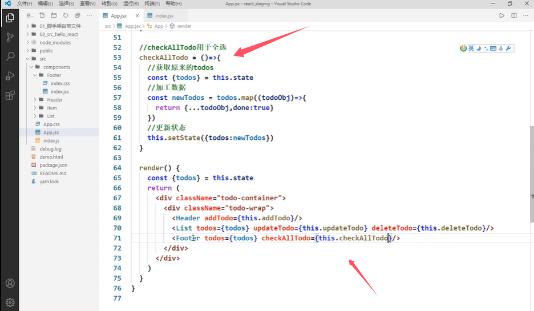Open editor more actions ellipsis

click(526, 15)
